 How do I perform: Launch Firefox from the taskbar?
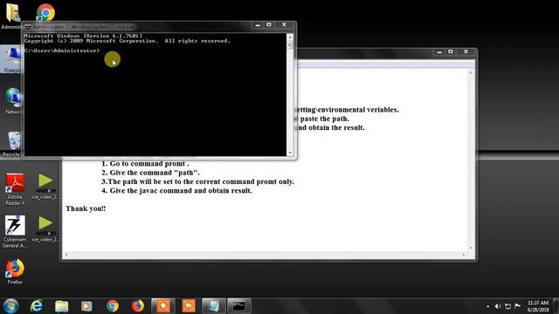coord(138,306)
